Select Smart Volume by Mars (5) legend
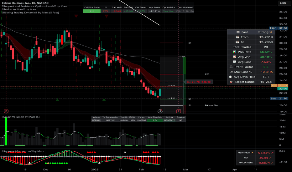Screen dimensions: 292x172 21,117
